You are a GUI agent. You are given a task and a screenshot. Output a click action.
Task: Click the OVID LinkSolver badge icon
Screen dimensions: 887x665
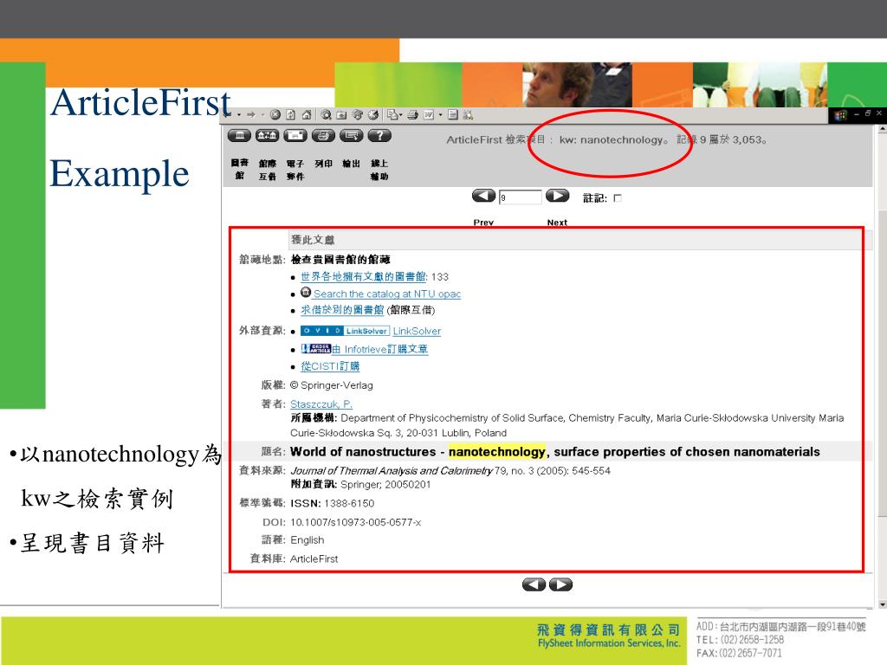coord(345,331)
